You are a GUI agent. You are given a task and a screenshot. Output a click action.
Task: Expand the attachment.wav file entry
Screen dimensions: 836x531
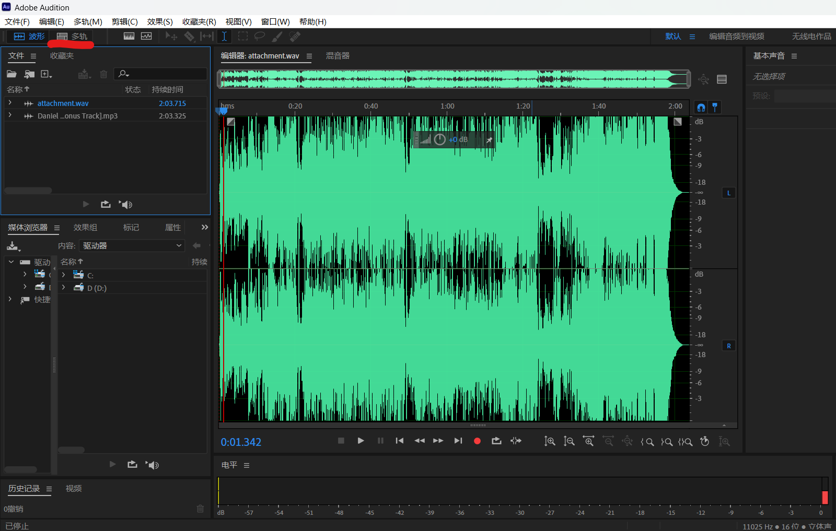pos(10,103)
